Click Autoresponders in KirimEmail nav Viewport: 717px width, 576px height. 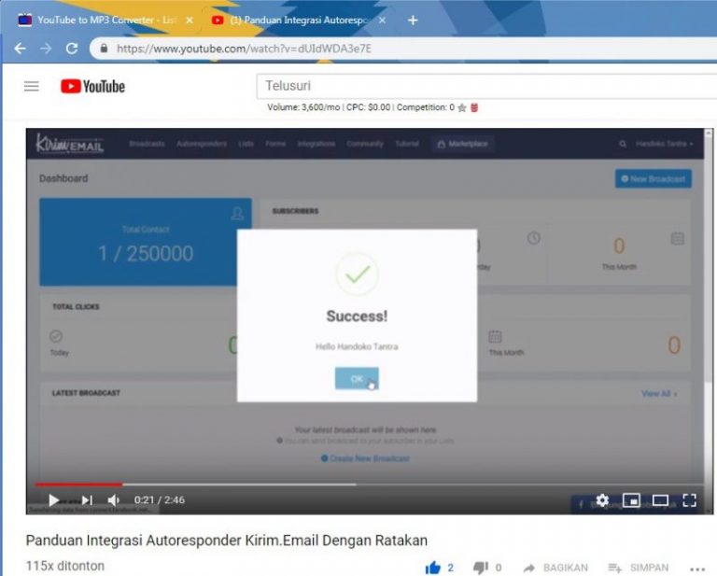[202, 144]
